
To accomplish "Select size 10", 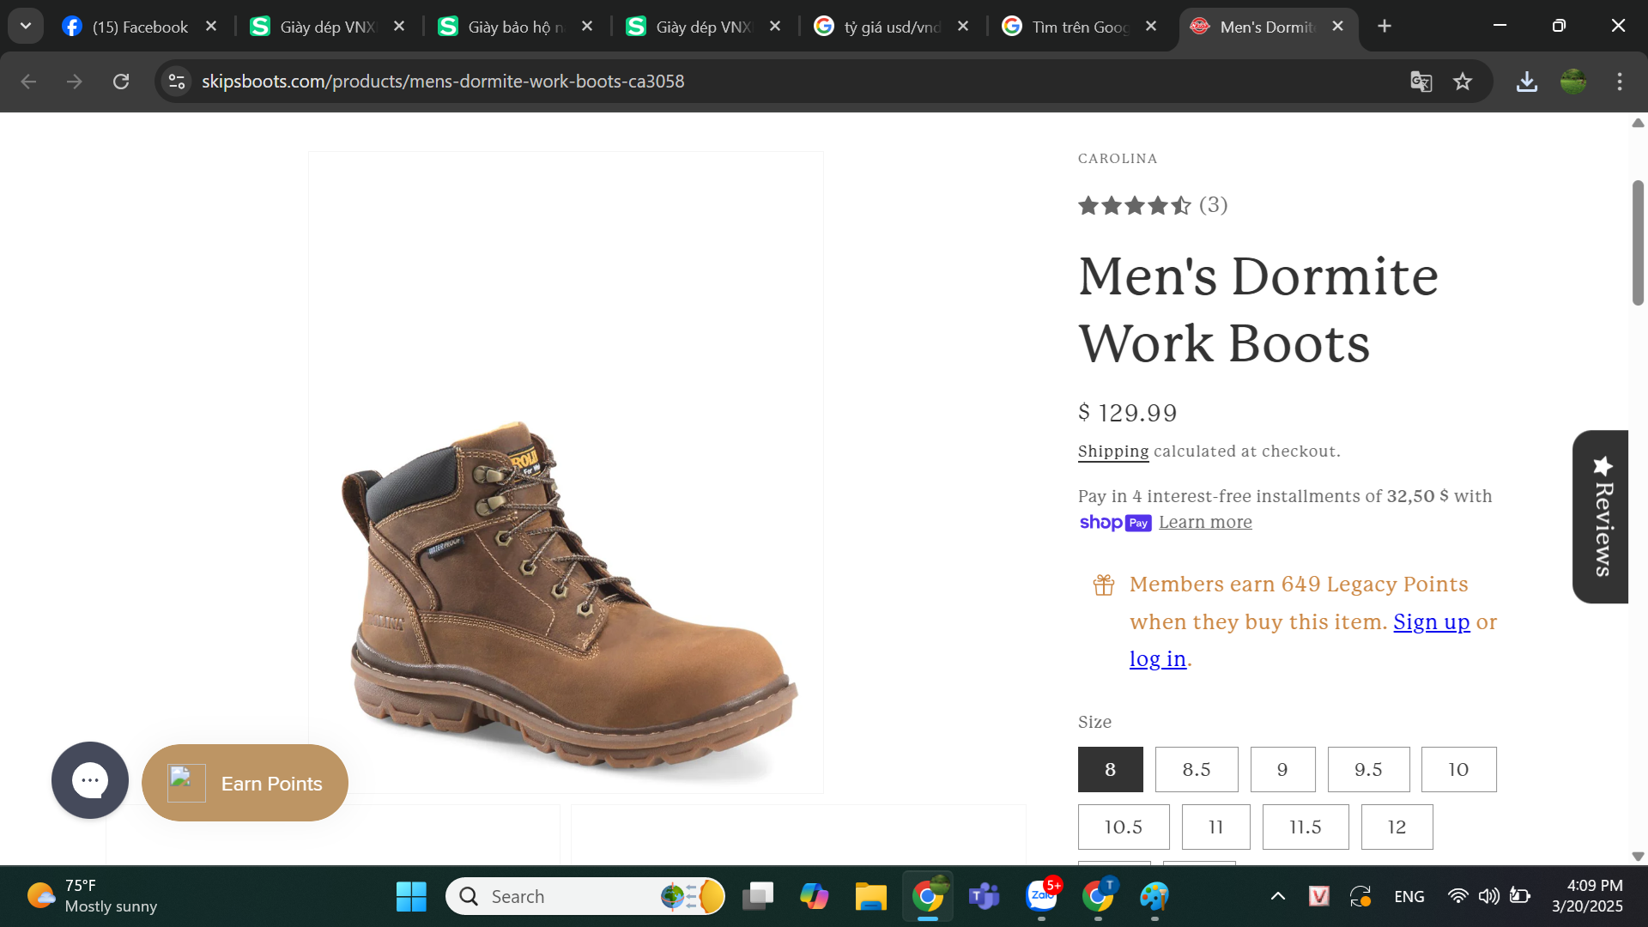I will pyautogui.click(x=1458, y=769).
